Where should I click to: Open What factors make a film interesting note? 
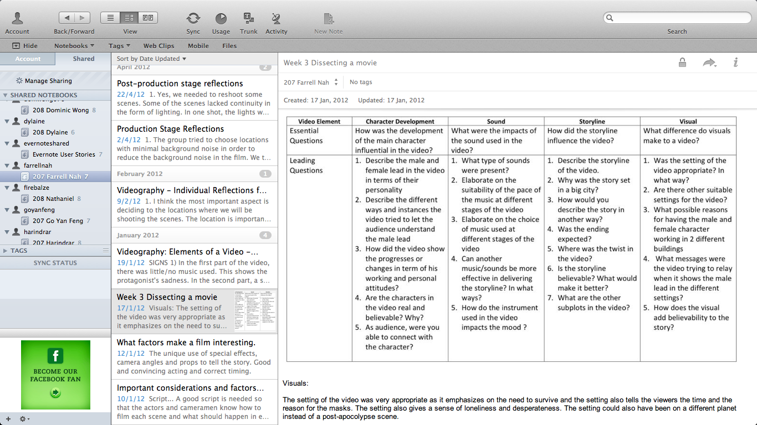[195, 357]
